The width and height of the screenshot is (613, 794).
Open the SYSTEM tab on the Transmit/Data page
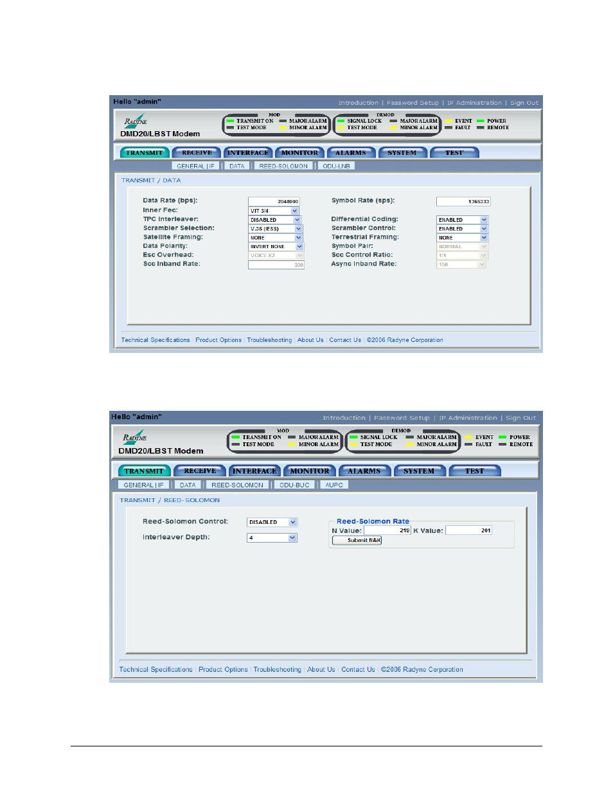(402, 153)
